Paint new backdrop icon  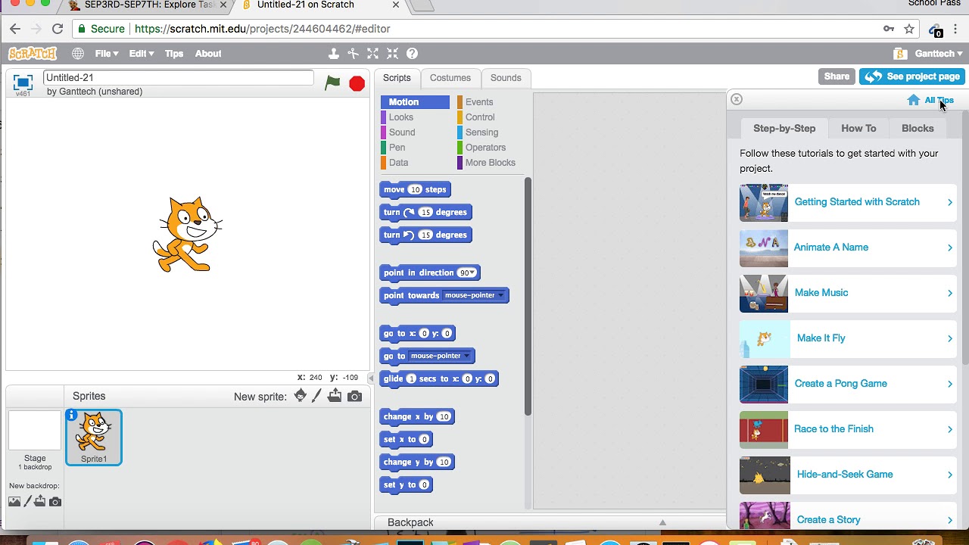[27, 501]
